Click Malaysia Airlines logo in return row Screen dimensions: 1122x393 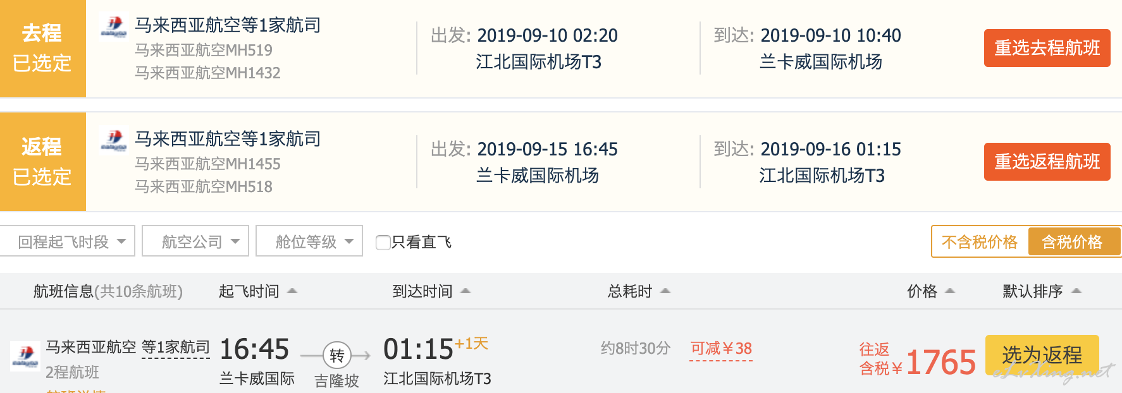114,141
